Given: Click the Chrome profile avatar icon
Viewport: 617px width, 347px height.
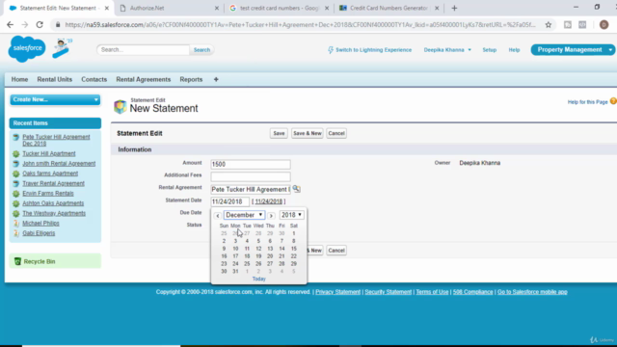Looking at the screenshot, I should [604, 25].
